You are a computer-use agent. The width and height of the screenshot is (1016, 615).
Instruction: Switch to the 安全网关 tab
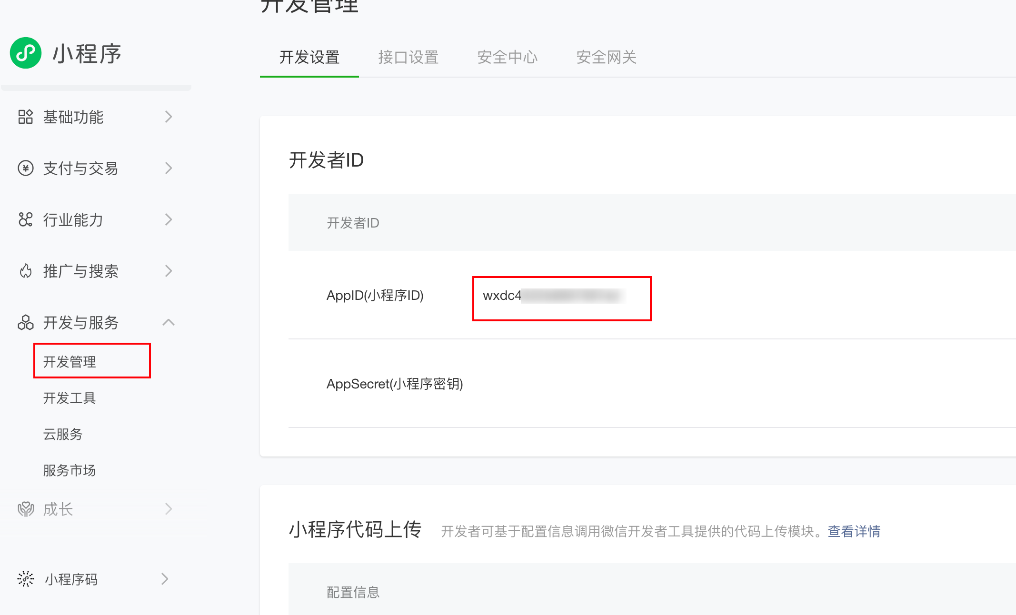(x=606, y=57)
